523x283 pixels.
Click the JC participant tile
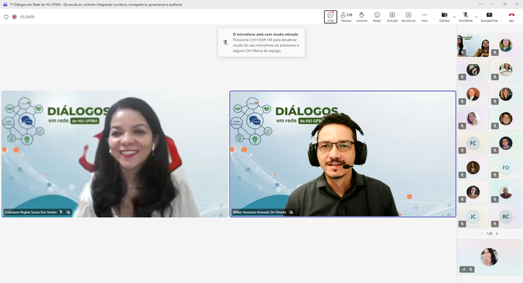pos(473,216)
